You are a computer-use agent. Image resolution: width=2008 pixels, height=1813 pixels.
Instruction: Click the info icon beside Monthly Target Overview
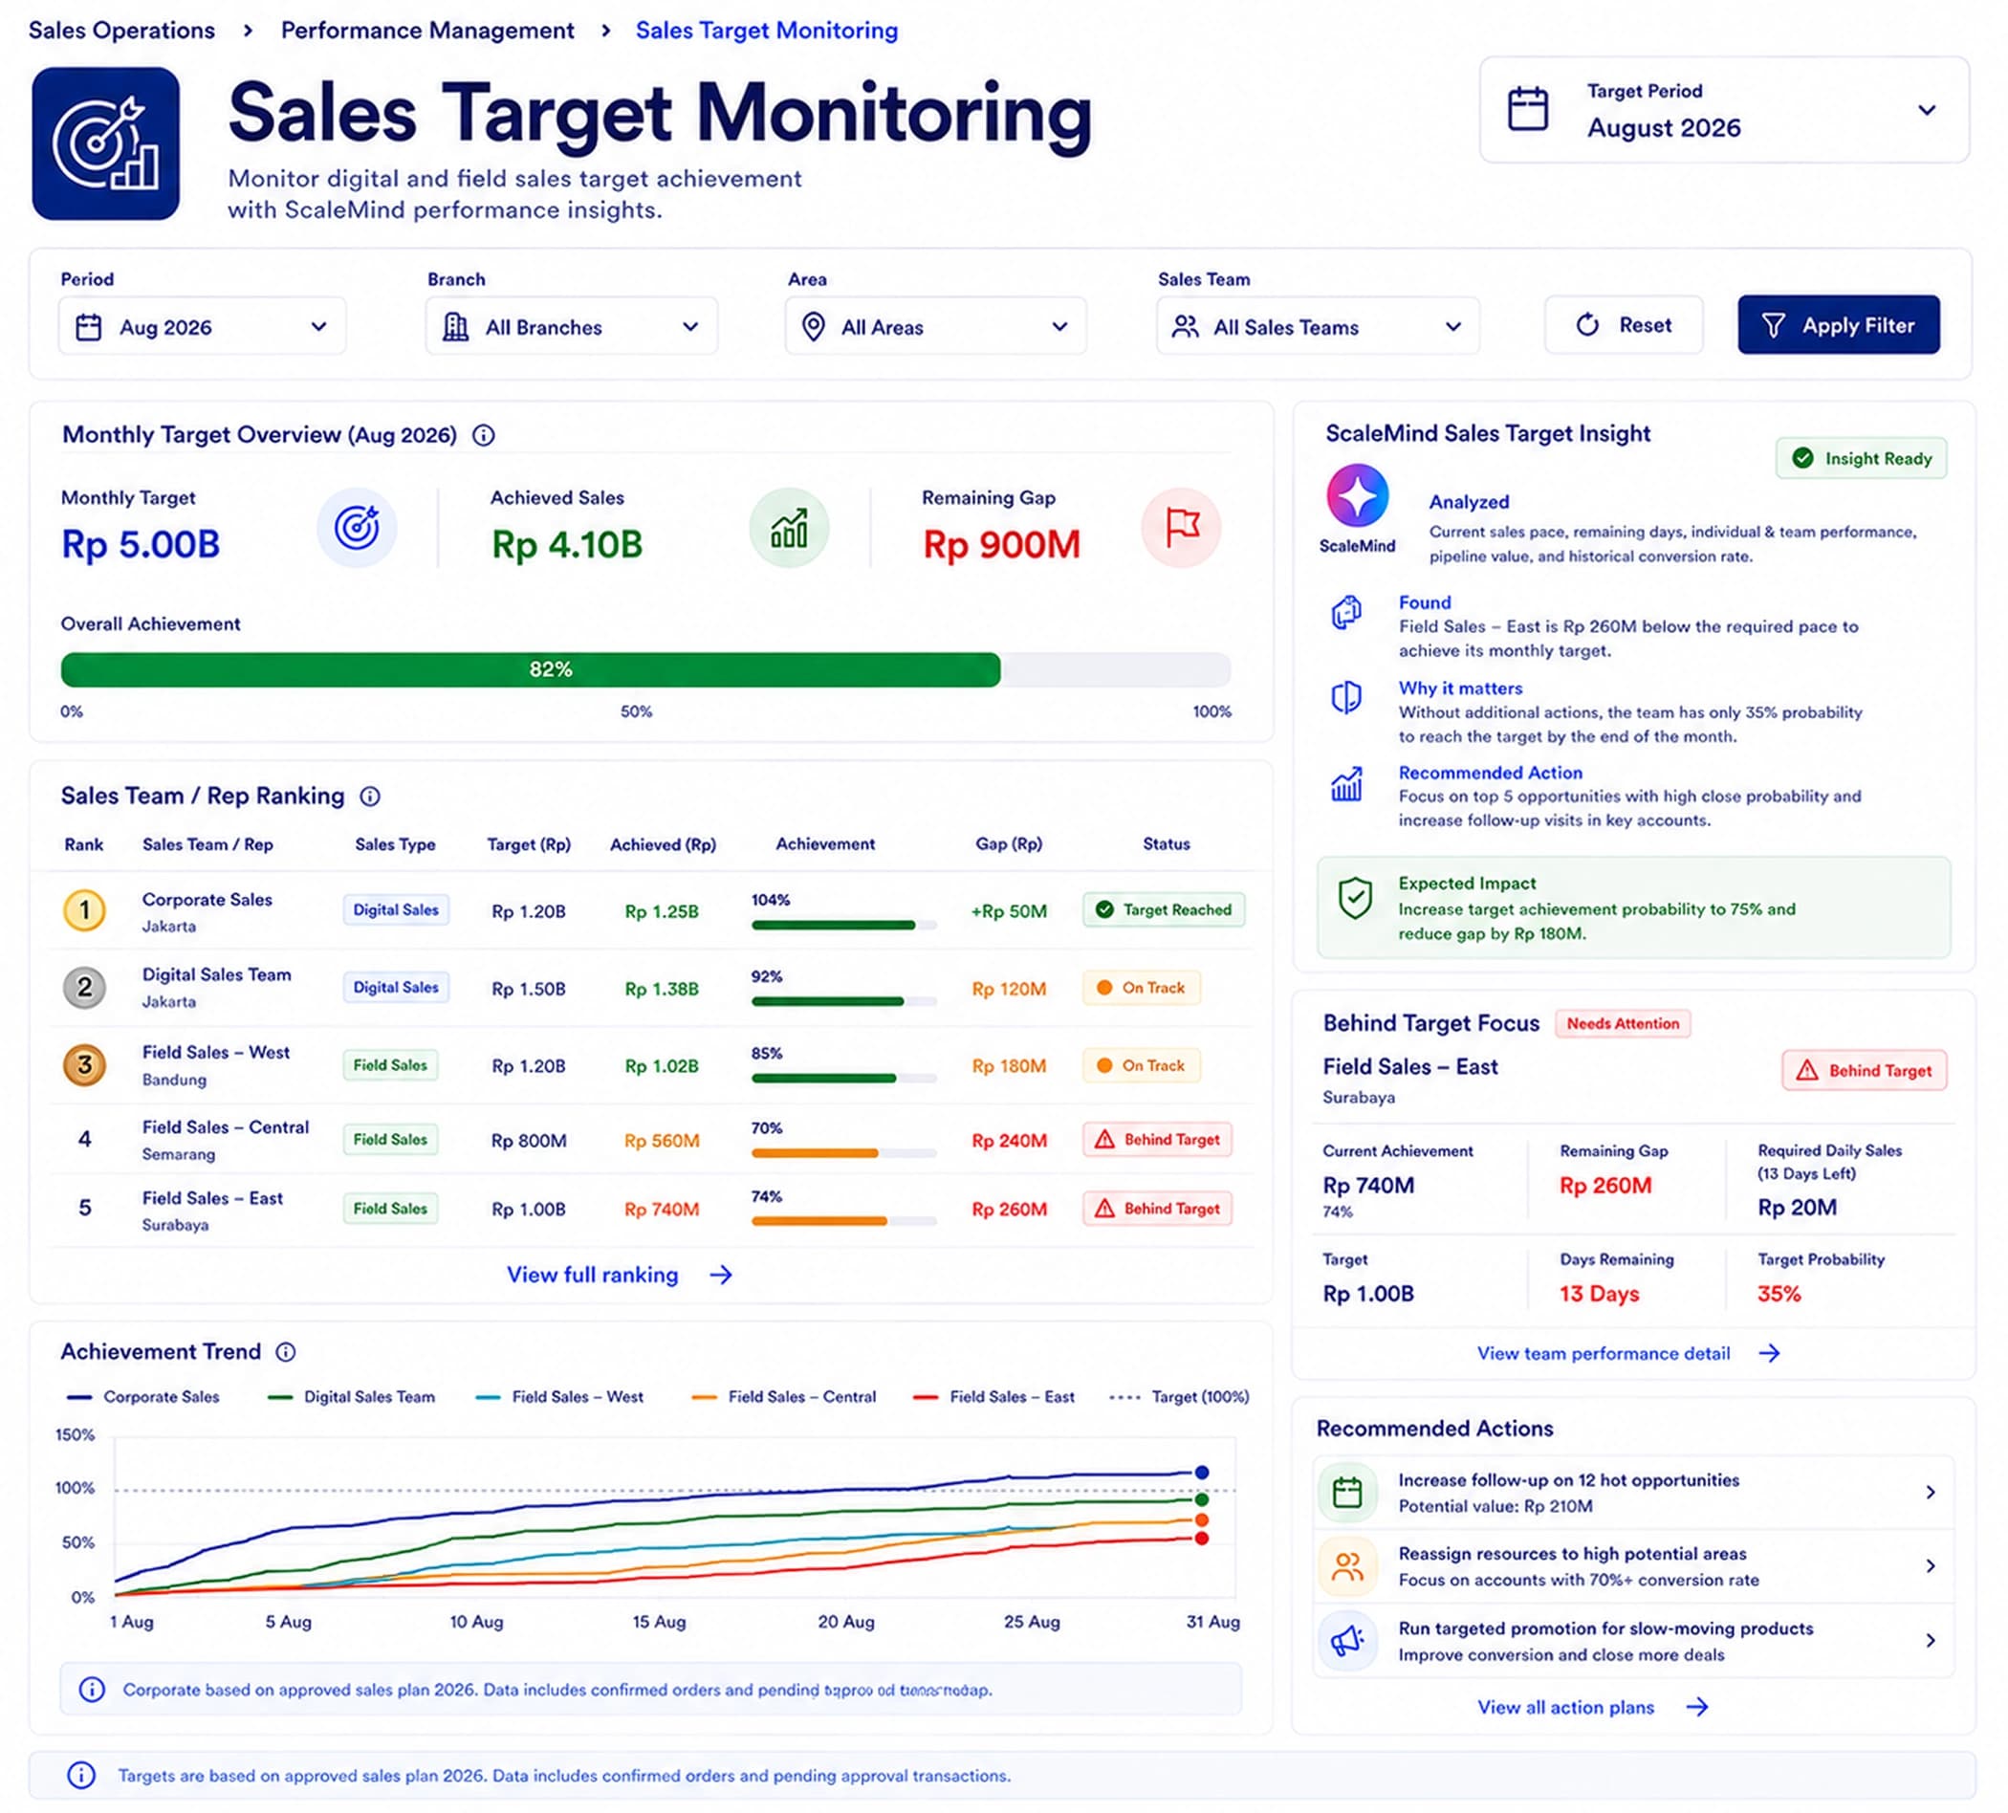(483, 435)
